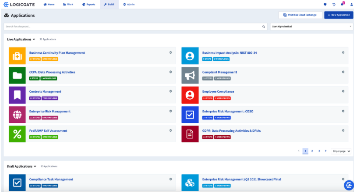Select the Build menu tab
The image size is (354, 192).
point(109,4)
